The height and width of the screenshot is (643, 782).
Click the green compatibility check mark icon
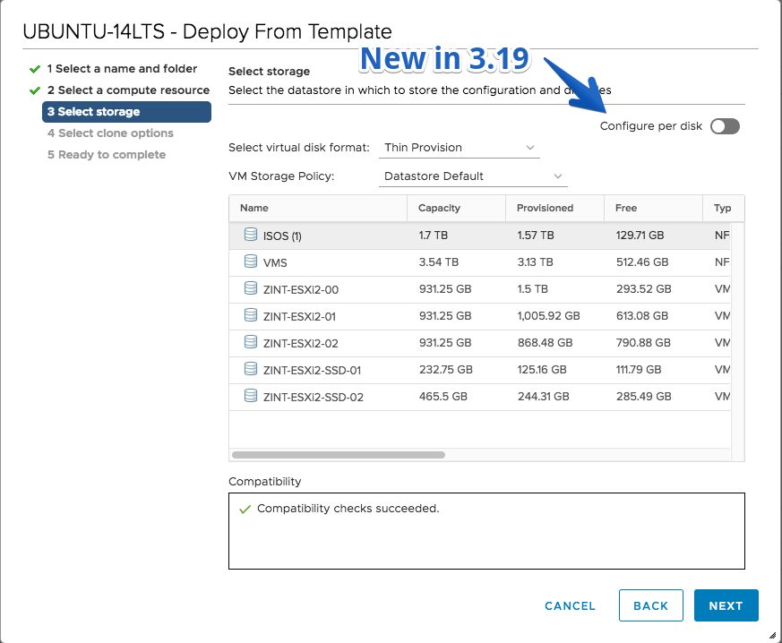[245, 509]
